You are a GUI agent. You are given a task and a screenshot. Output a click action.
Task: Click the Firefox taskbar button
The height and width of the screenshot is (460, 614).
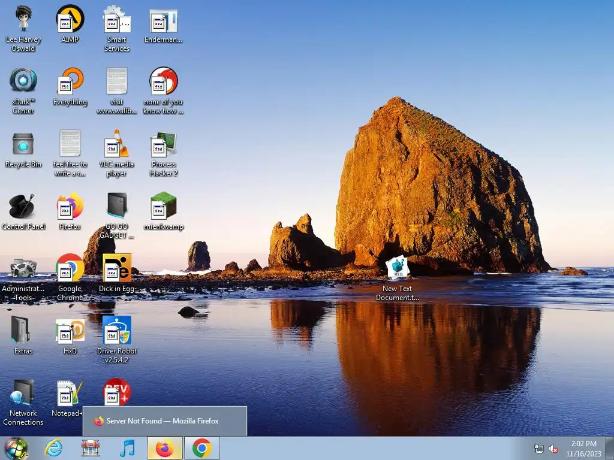[x=165, y=448]
